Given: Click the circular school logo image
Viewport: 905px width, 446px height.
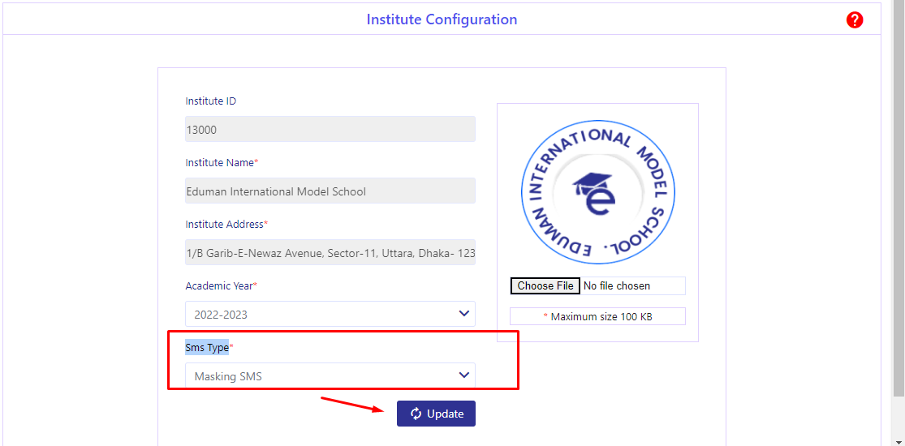Looking at the screenshot, I should (x=597, y=192).
